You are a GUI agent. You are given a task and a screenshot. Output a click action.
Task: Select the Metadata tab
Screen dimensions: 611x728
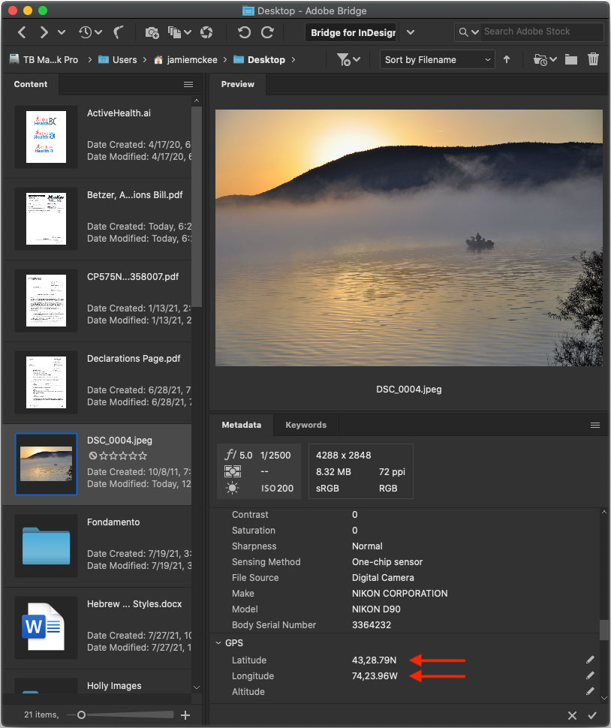tap(241, 425)
